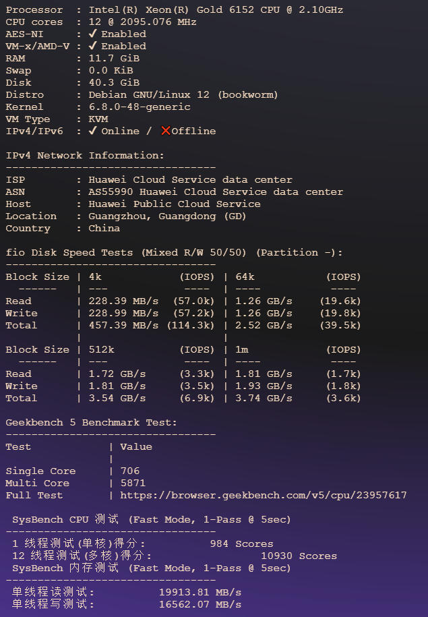Viewport: 428px width, 617px height.
Task: Click the Intel Xeon Gold 6152 processor text
Action: click(216, 9)
